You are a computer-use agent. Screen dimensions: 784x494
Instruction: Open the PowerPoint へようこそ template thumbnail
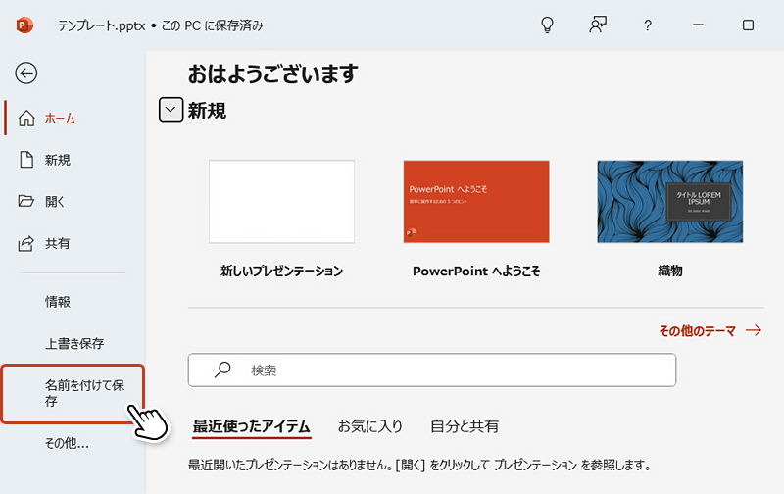(x=476, y=202)
